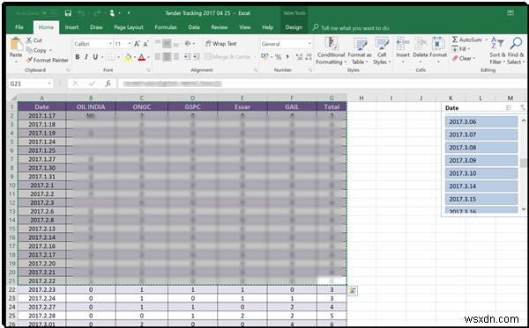The image size is (529, 328).
Task: Click Increase Decimal icon
Action: tap(299, 57)
